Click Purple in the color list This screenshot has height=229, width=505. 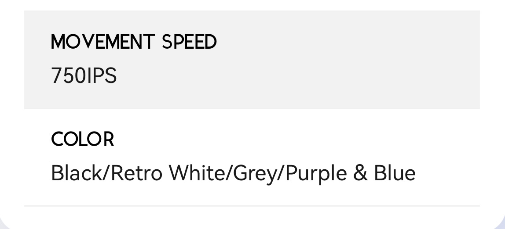pos(316,174)
